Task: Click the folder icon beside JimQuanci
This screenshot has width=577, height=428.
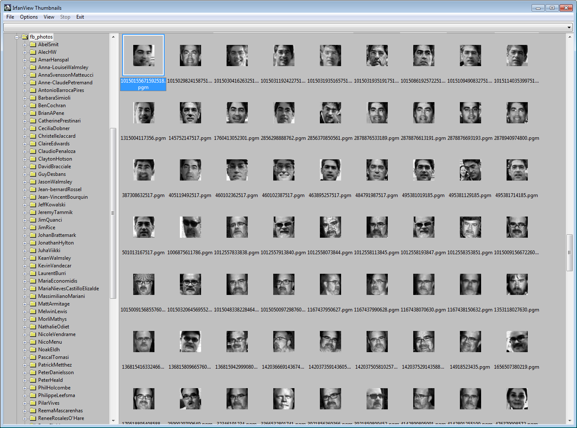Action: click(33, 220)
